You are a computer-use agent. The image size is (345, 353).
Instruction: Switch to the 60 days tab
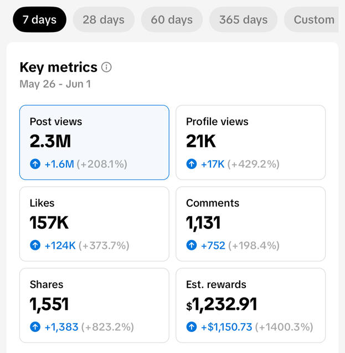click(172, 20)
